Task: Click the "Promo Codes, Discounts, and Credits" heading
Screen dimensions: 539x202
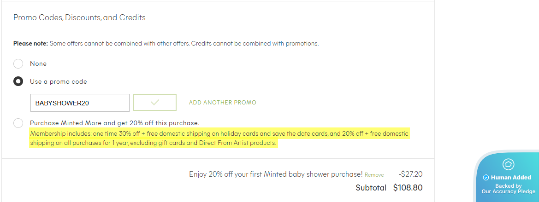Action: pyautogui.click(x=79, y=18)
